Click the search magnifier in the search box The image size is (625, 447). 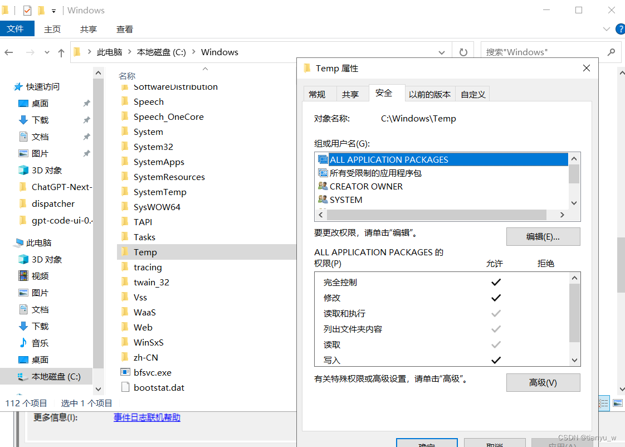pyautogui.click(x=612, y=51)
